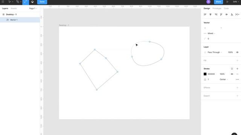Viewport: 241px width, 135px height.
Task: Open the main hamburger menu
Action: [3, 1]
